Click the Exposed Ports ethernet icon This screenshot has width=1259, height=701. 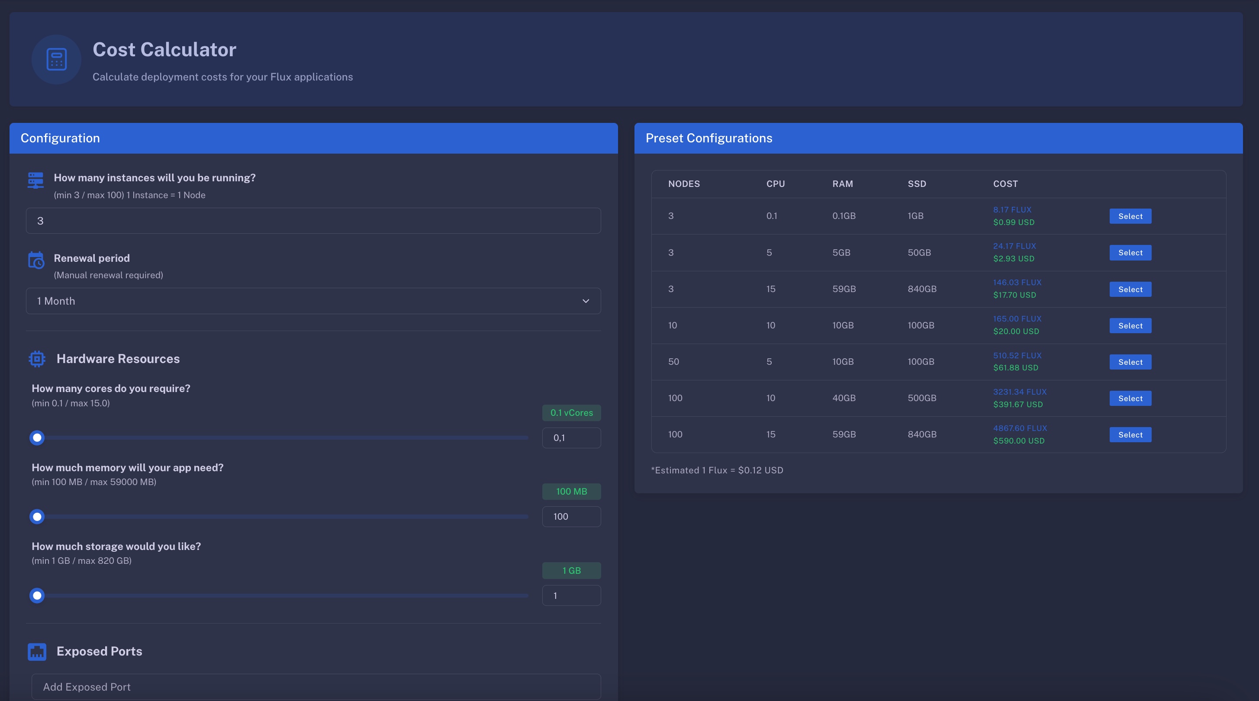click(37, 651)
